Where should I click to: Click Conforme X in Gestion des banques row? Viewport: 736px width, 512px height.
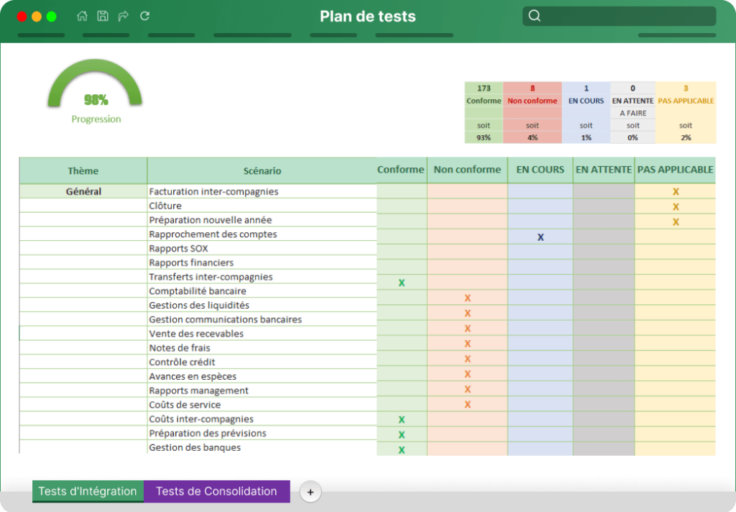(401, 450)
